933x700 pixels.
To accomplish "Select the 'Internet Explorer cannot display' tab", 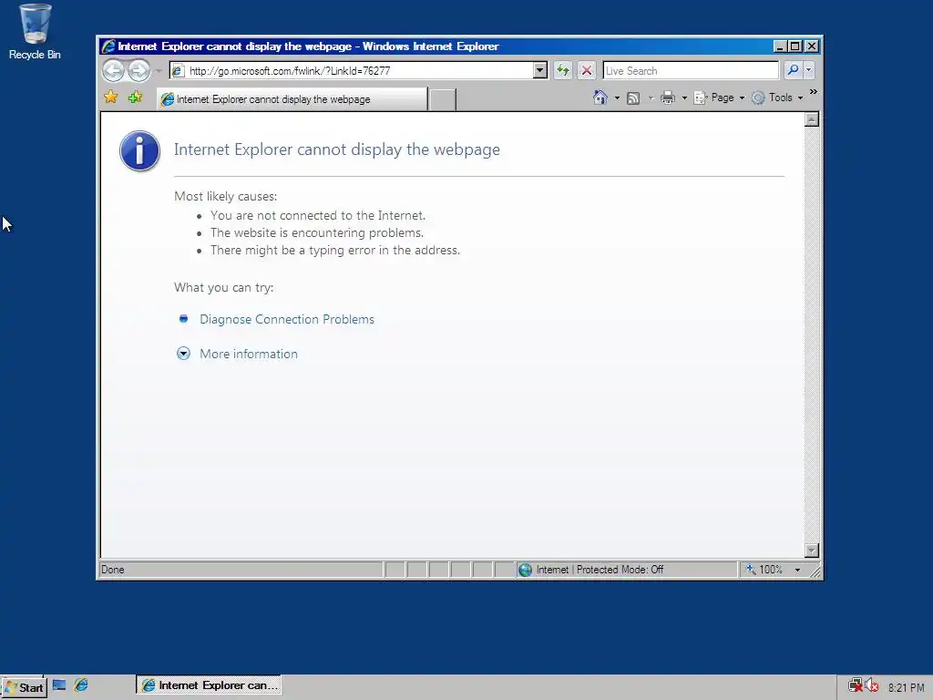I will tap(292, 98).
